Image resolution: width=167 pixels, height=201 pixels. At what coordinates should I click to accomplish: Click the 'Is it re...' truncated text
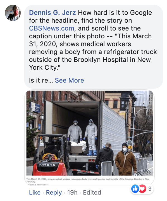click(41, 80)
